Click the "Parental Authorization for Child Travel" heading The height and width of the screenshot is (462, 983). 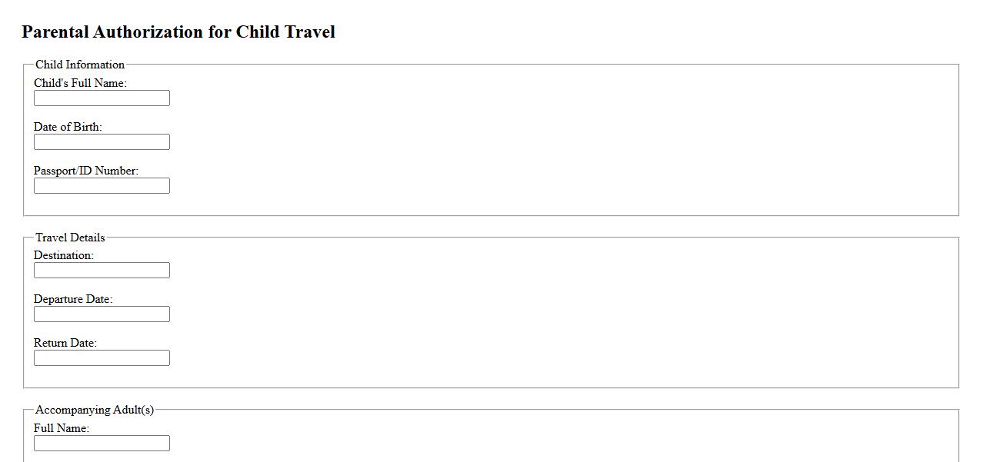pyautogui.click(x=178, y=32)
